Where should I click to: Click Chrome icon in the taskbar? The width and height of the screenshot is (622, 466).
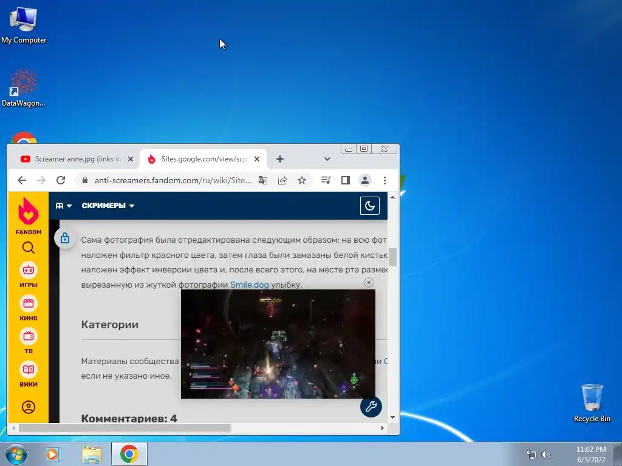[129, 454]
